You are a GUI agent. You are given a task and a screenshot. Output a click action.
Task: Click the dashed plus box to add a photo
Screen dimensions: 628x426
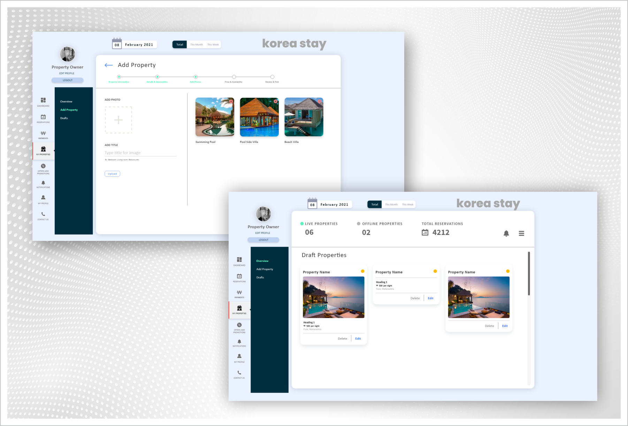pyautogui.click(x=118, y=120)
